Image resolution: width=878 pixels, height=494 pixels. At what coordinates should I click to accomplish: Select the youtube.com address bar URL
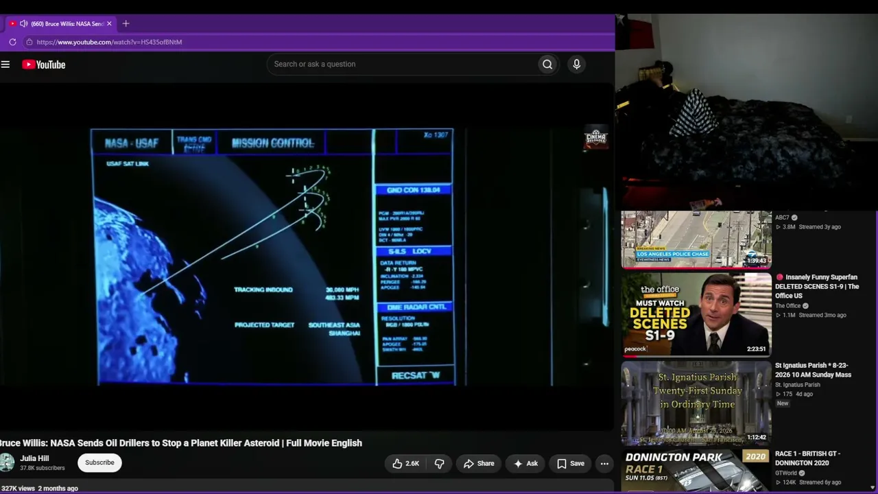click(109, 42)
